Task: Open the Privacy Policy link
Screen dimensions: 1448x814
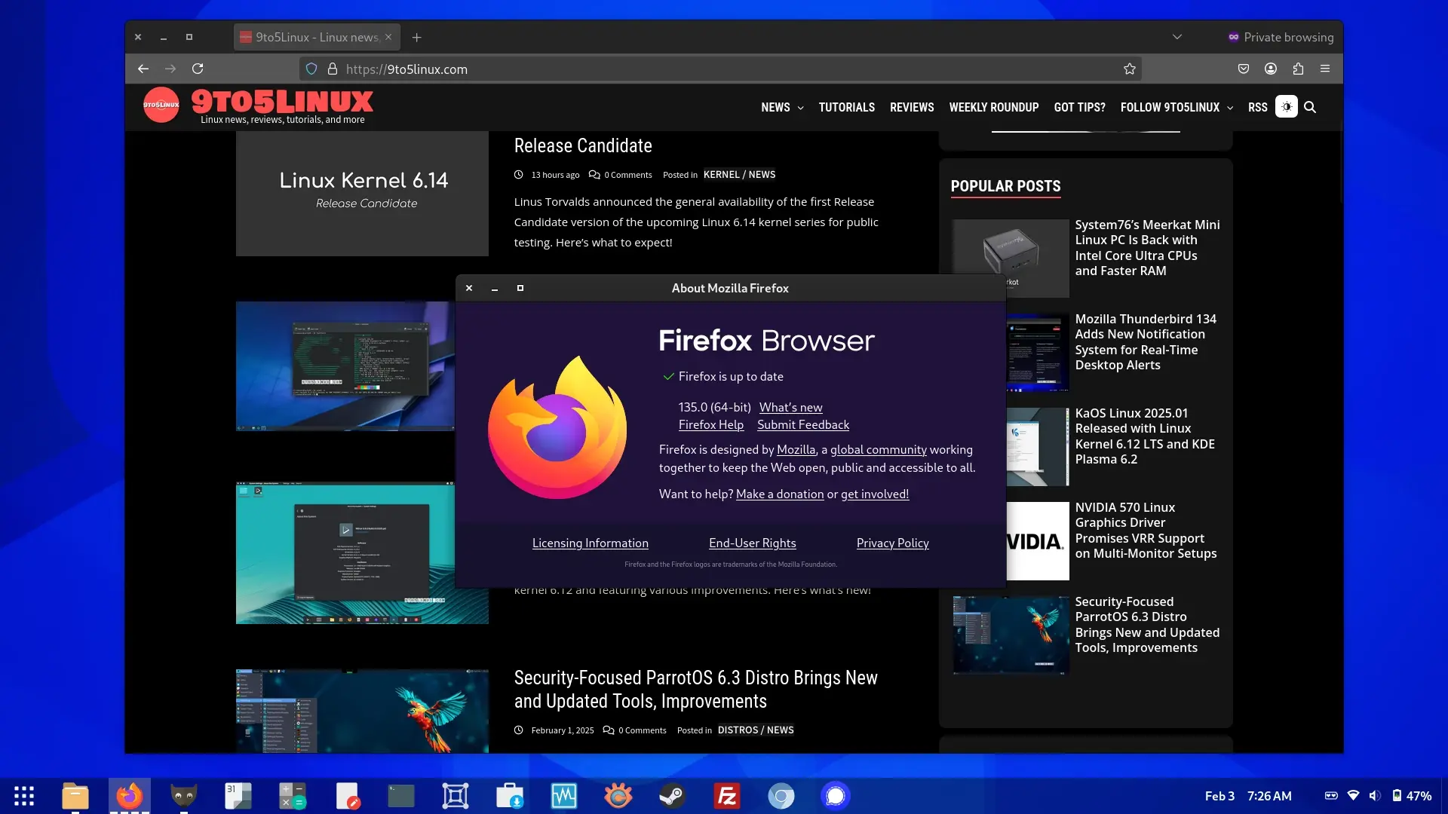Action: (x=892, y=543)
